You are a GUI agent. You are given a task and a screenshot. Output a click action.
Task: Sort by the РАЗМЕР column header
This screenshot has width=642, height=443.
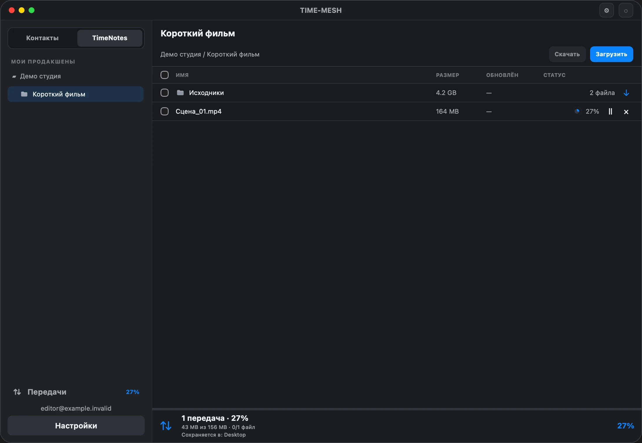[447, 75]
